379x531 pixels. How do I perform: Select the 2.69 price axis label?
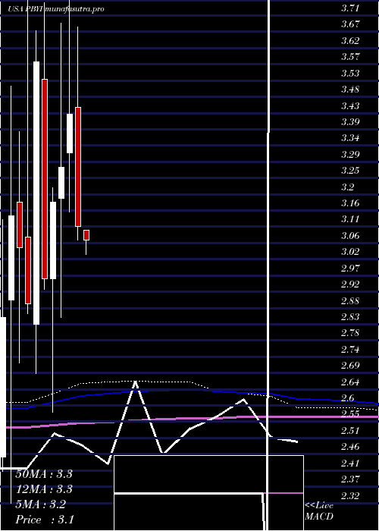(x=350, y=366)
